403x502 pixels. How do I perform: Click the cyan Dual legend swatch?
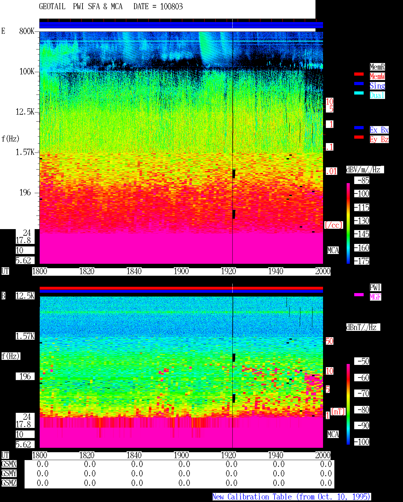(359, 93)
